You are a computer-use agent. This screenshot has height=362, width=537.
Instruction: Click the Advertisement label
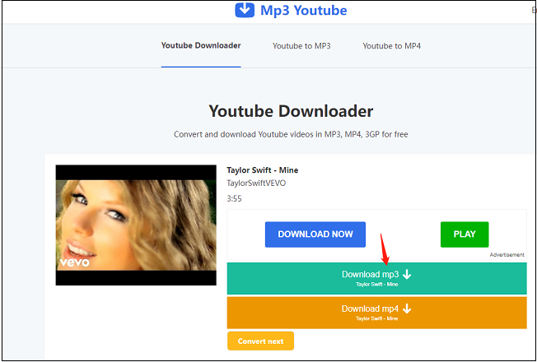click(x=507, y=255)
